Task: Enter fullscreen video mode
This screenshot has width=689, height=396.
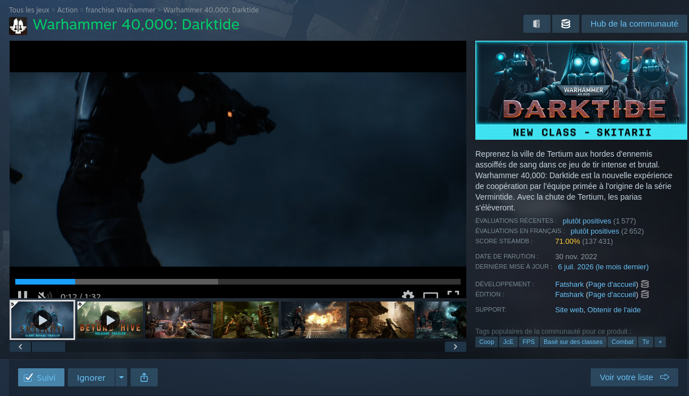Action: coord(453,295)
